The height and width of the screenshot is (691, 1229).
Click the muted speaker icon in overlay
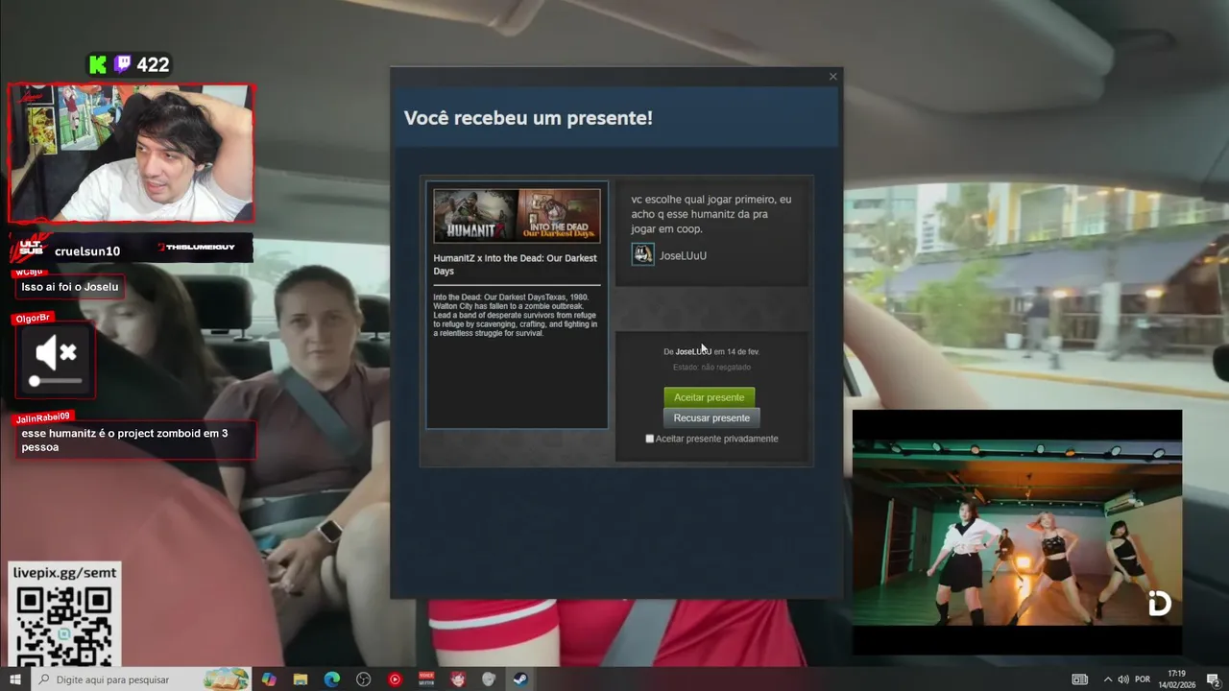pyautogui.click(x=56, y=354)
